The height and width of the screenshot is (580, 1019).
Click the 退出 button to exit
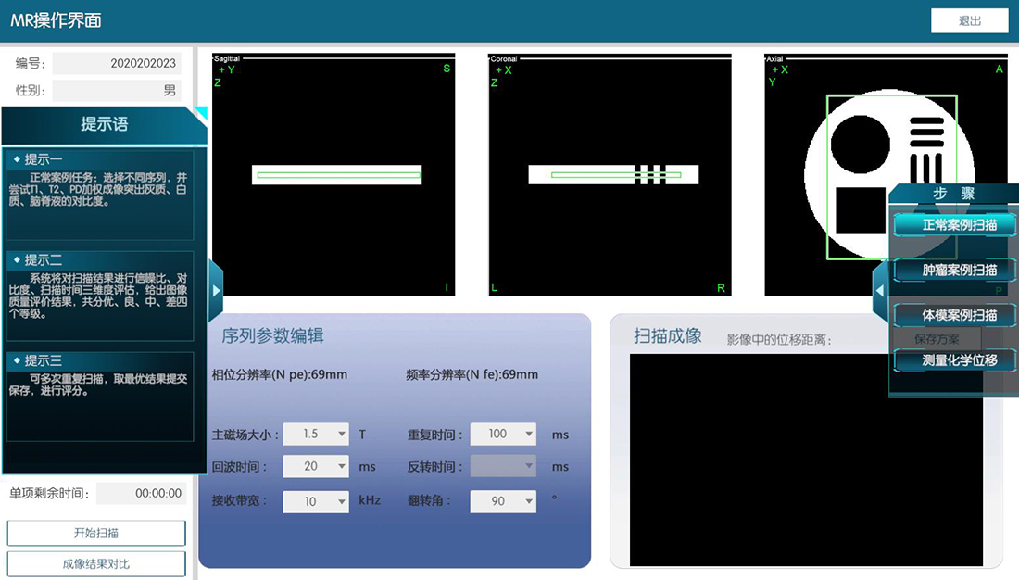point(969,19)
